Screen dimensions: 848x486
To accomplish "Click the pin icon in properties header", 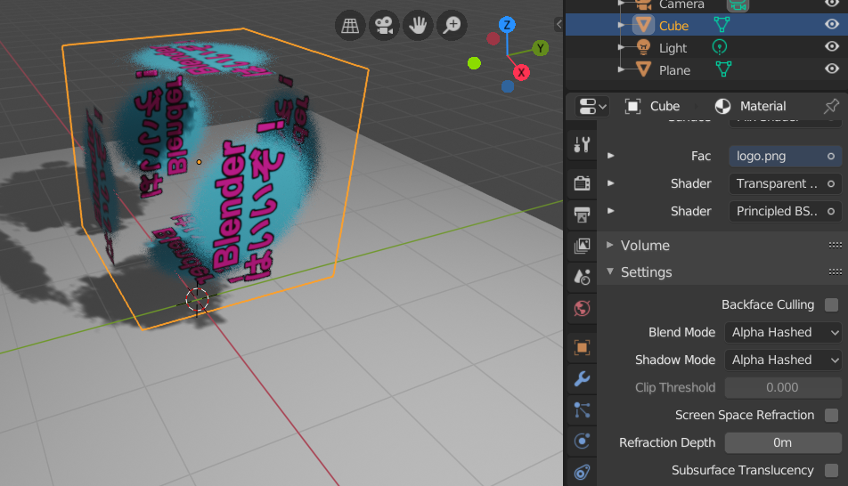I will pos(831,106).
